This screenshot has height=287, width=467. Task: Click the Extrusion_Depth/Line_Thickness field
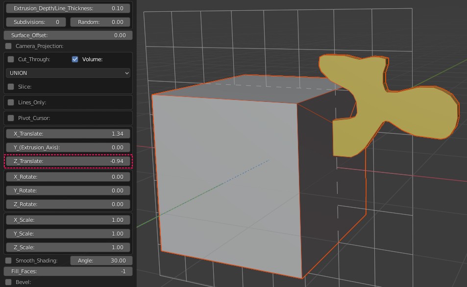68,8
